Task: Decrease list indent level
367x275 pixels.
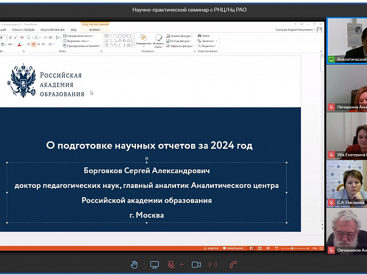Action: pyautogui.click(x=46, y=37)
